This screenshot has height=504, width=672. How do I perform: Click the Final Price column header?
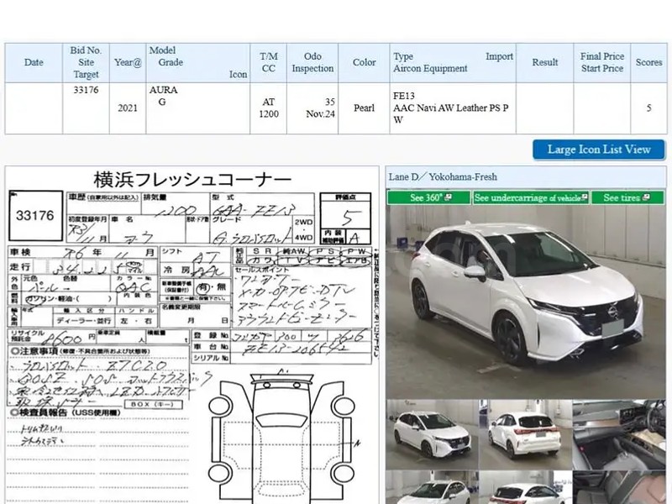[x=602, y=62]
